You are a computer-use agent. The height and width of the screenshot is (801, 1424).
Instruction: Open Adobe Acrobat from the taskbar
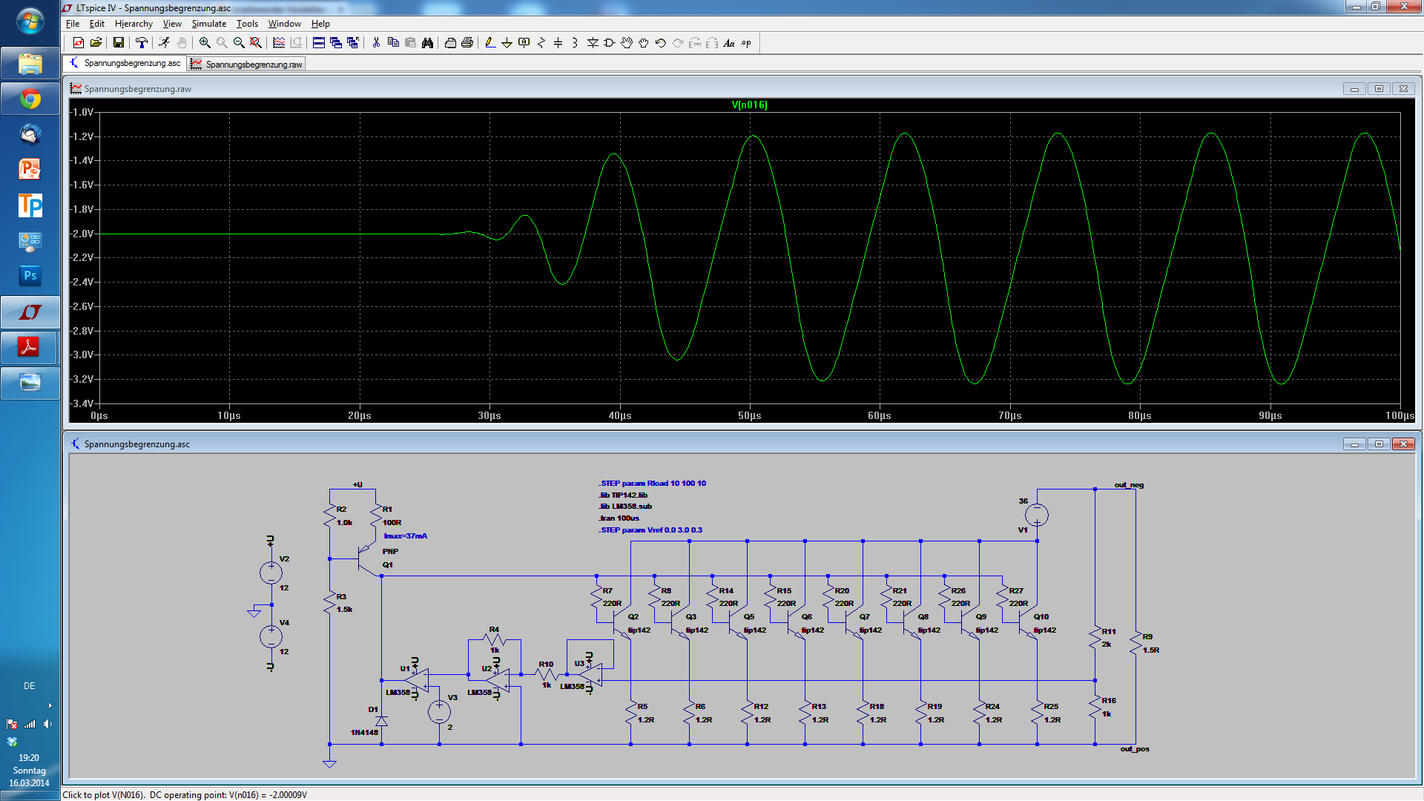30,347
